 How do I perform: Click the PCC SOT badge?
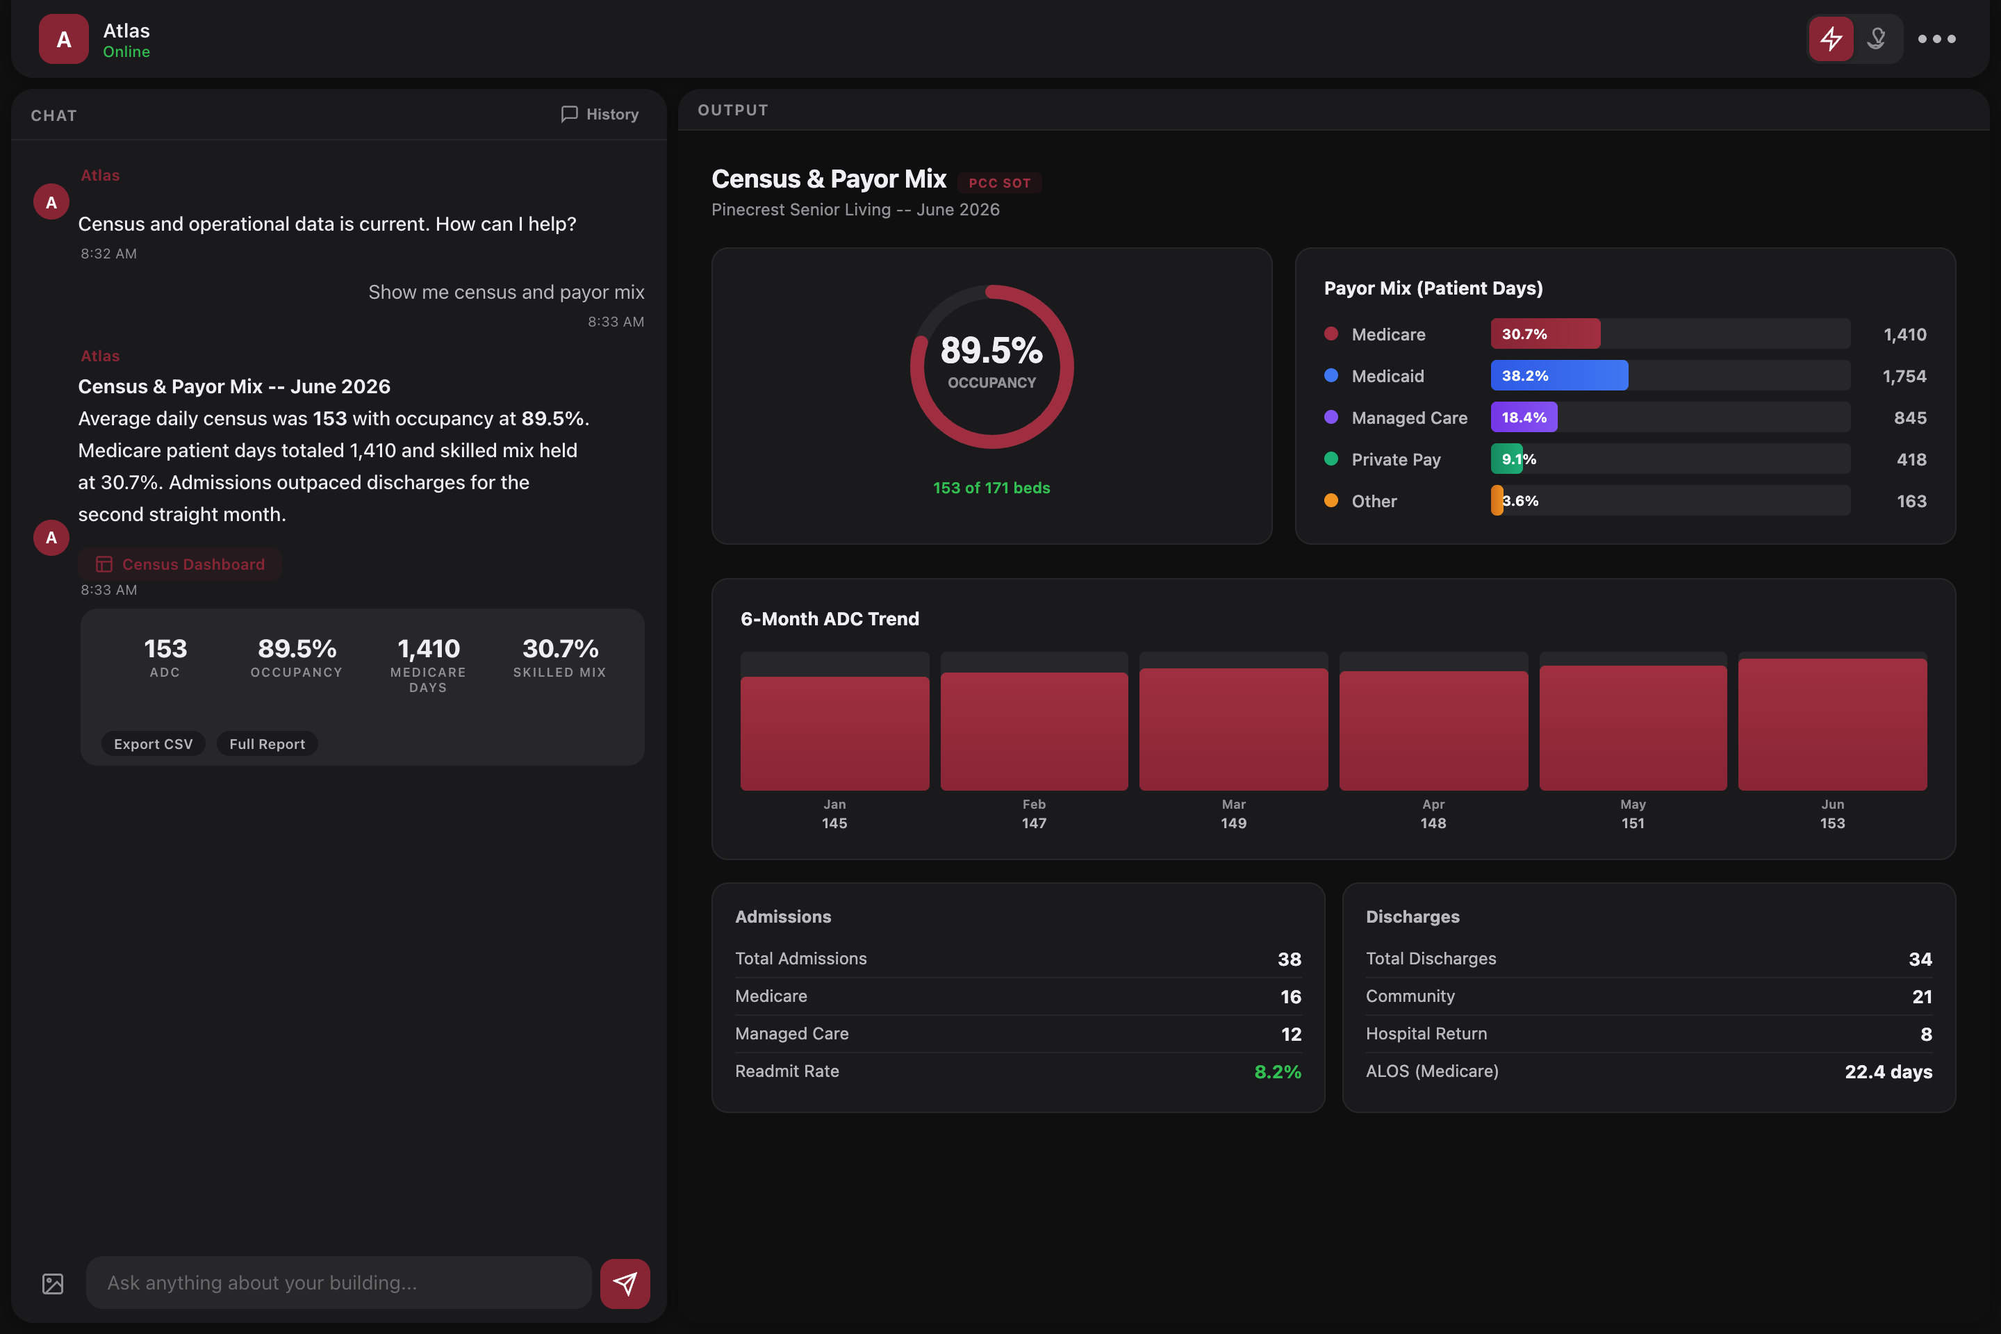click(1000, 183)
